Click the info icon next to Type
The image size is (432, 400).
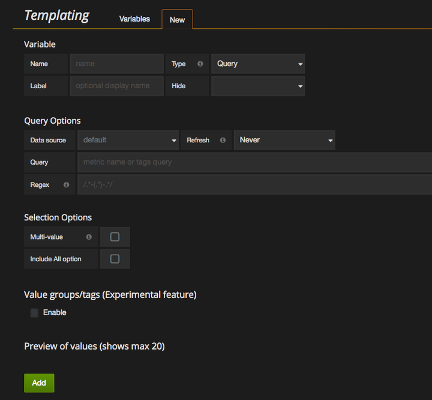200,64
